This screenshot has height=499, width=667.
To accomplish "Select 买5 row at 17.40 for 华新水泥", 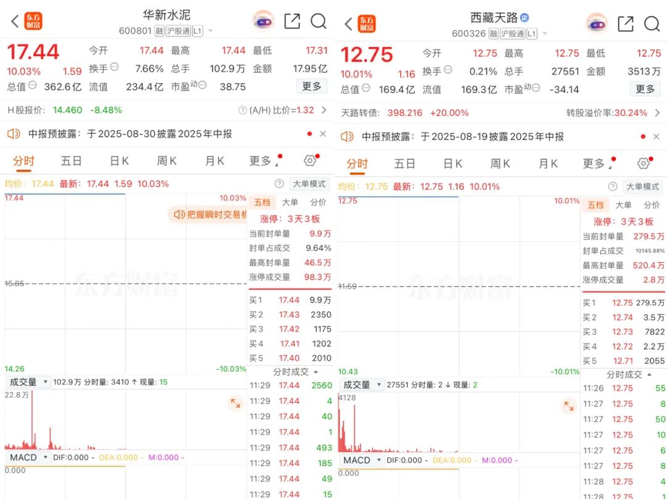I will [290, 358].
